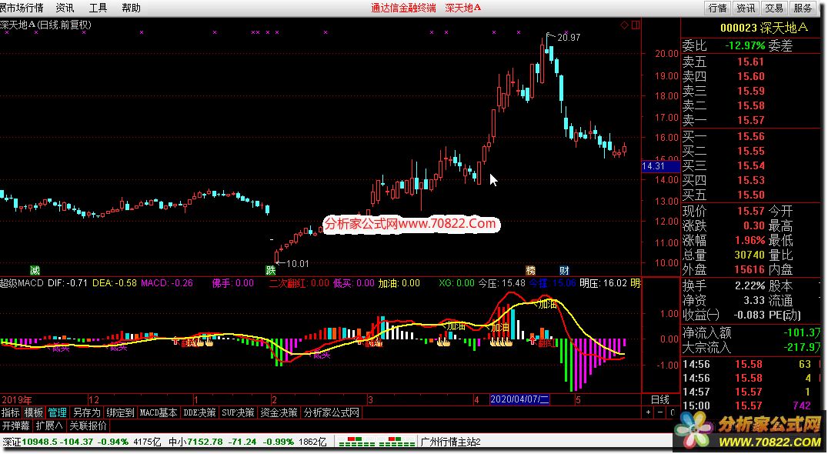Click the split-window icon above the price axis
The width and height of the screenshot is (828, 454).
636,25
